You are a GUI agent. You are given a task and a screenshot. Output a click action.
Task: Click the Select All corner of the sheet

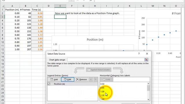[3, 6]
